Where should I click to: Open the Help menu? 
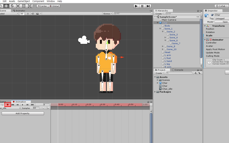(x=60, y=1)
